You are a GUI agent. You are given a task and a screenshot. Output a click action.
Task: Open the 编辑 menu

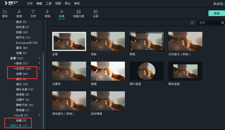click(x=39, y=3)
